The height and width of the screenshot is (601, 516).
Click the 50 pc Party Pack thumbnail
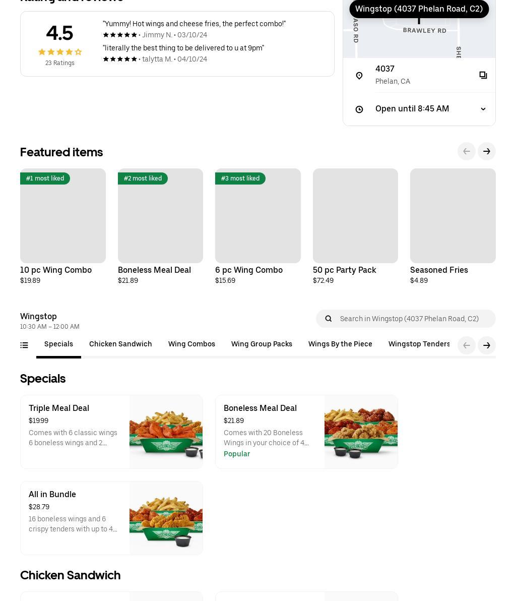[355, 216]
